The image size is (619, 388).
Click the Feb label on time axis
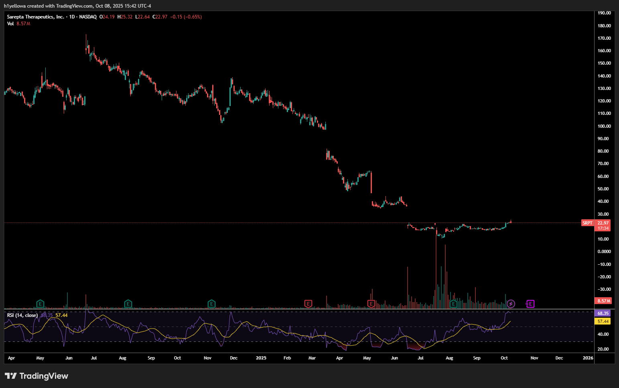tap(287, 358)
